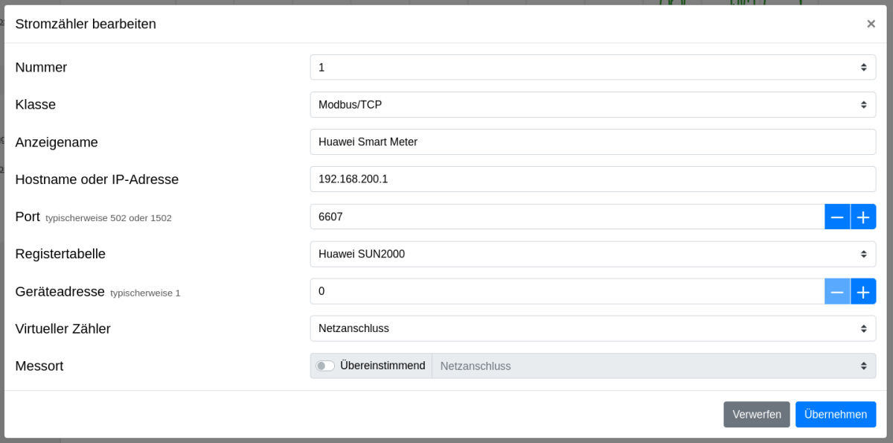
Task: Click into the Port number field
Action: click(566, 217)
